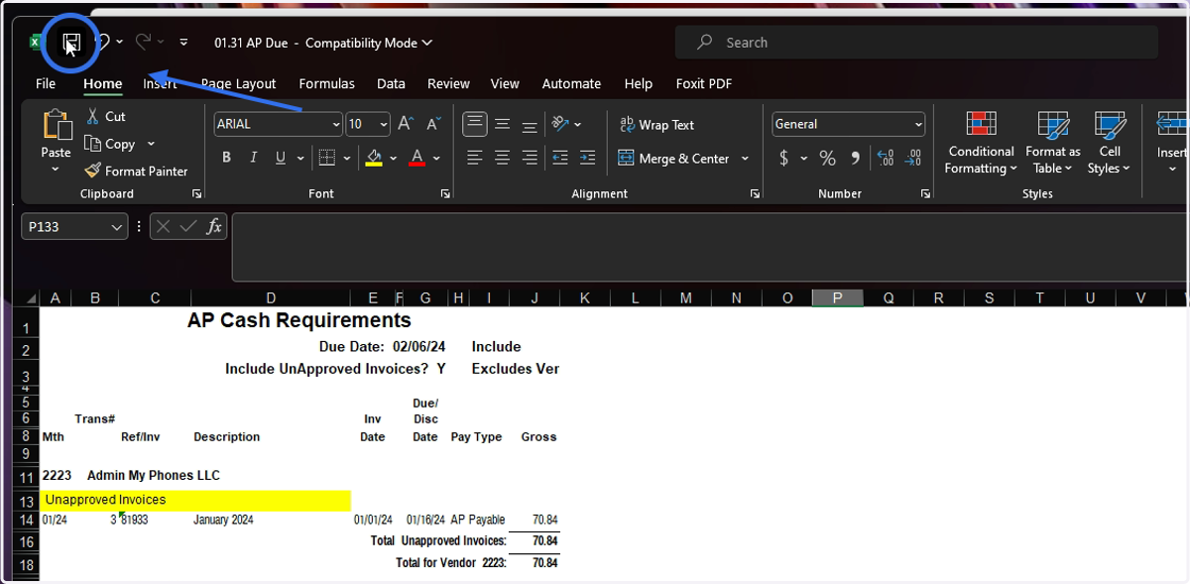Click the Orientation text-angle icon

560,124
